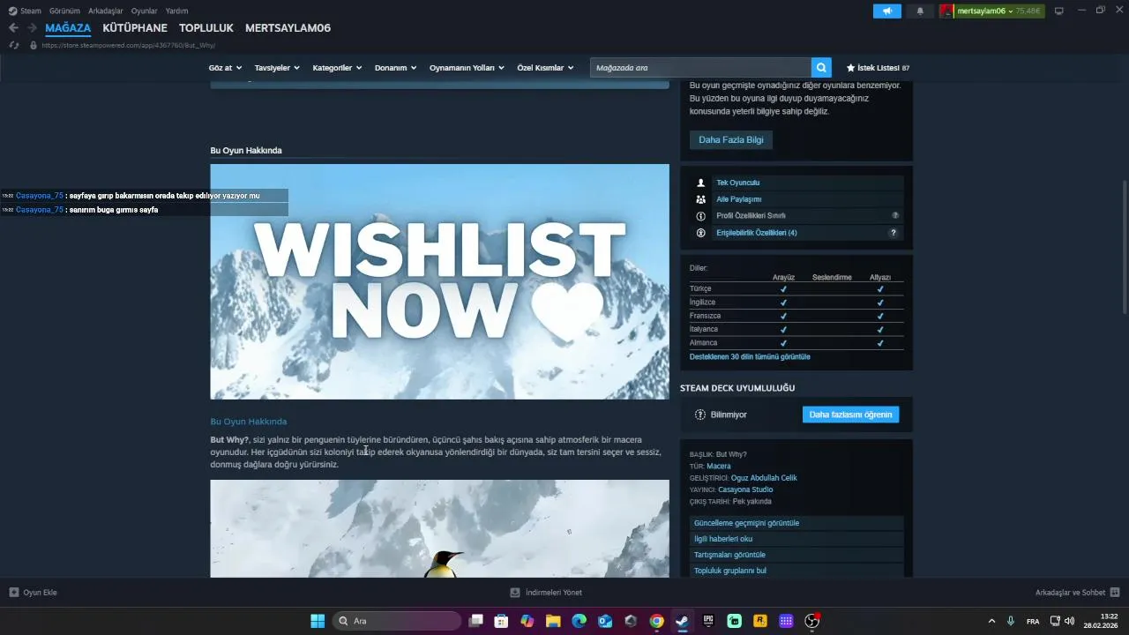
Task: Click the downloads icon beside İndirmeleri Yönet
Action: [515, 593]
